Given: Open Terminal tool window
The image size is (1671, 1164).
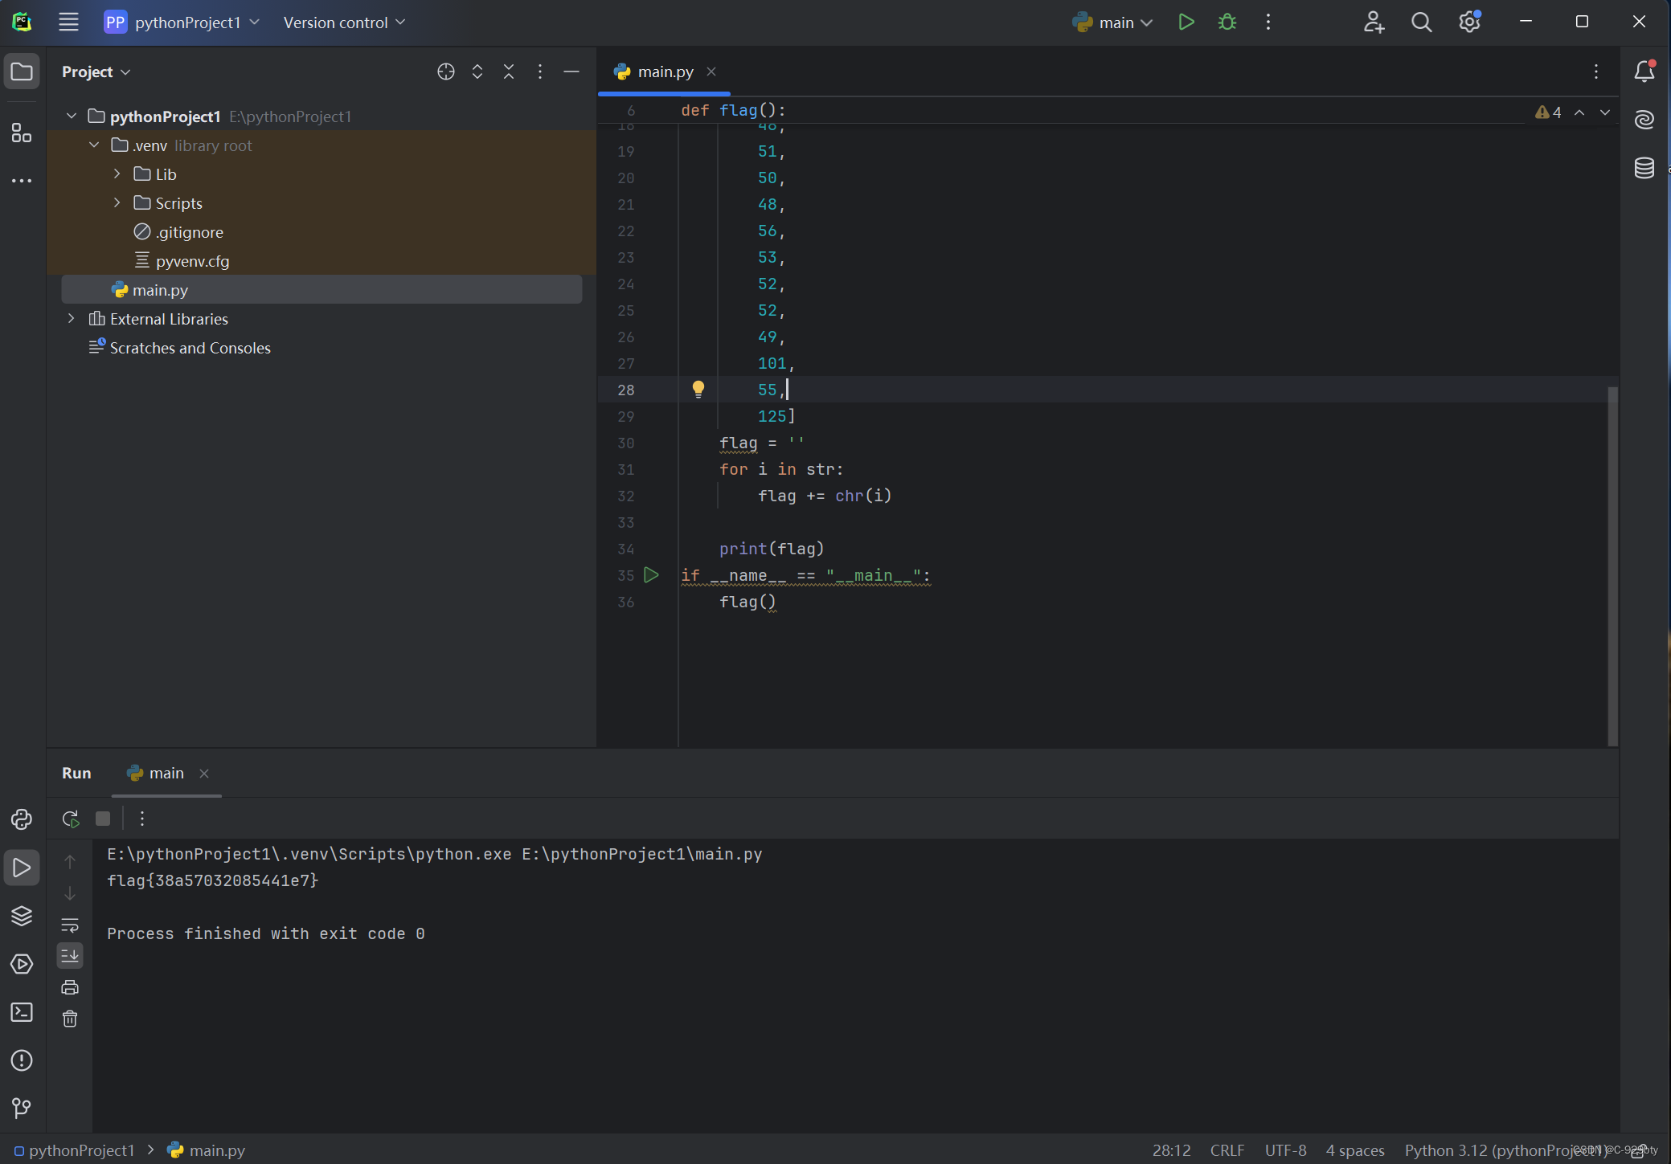Looking at the screenshot, I should 22,1012.
